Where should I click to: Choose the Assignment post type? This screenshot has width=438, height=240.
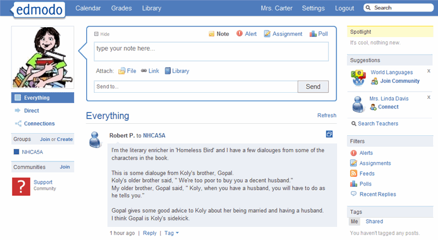[267, 34]
